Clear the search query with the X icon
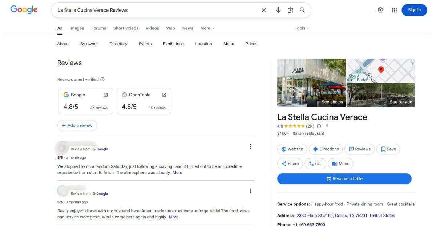The width and height of the screenshot is (436, 229). 263,10
